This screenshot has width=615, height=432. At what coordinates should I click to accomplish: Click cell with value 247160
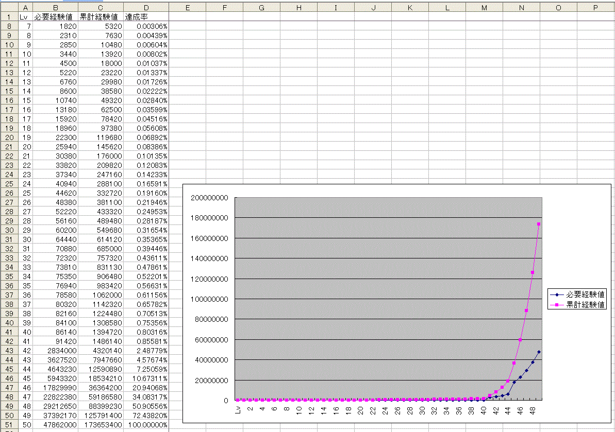click(x=101, y=175)
